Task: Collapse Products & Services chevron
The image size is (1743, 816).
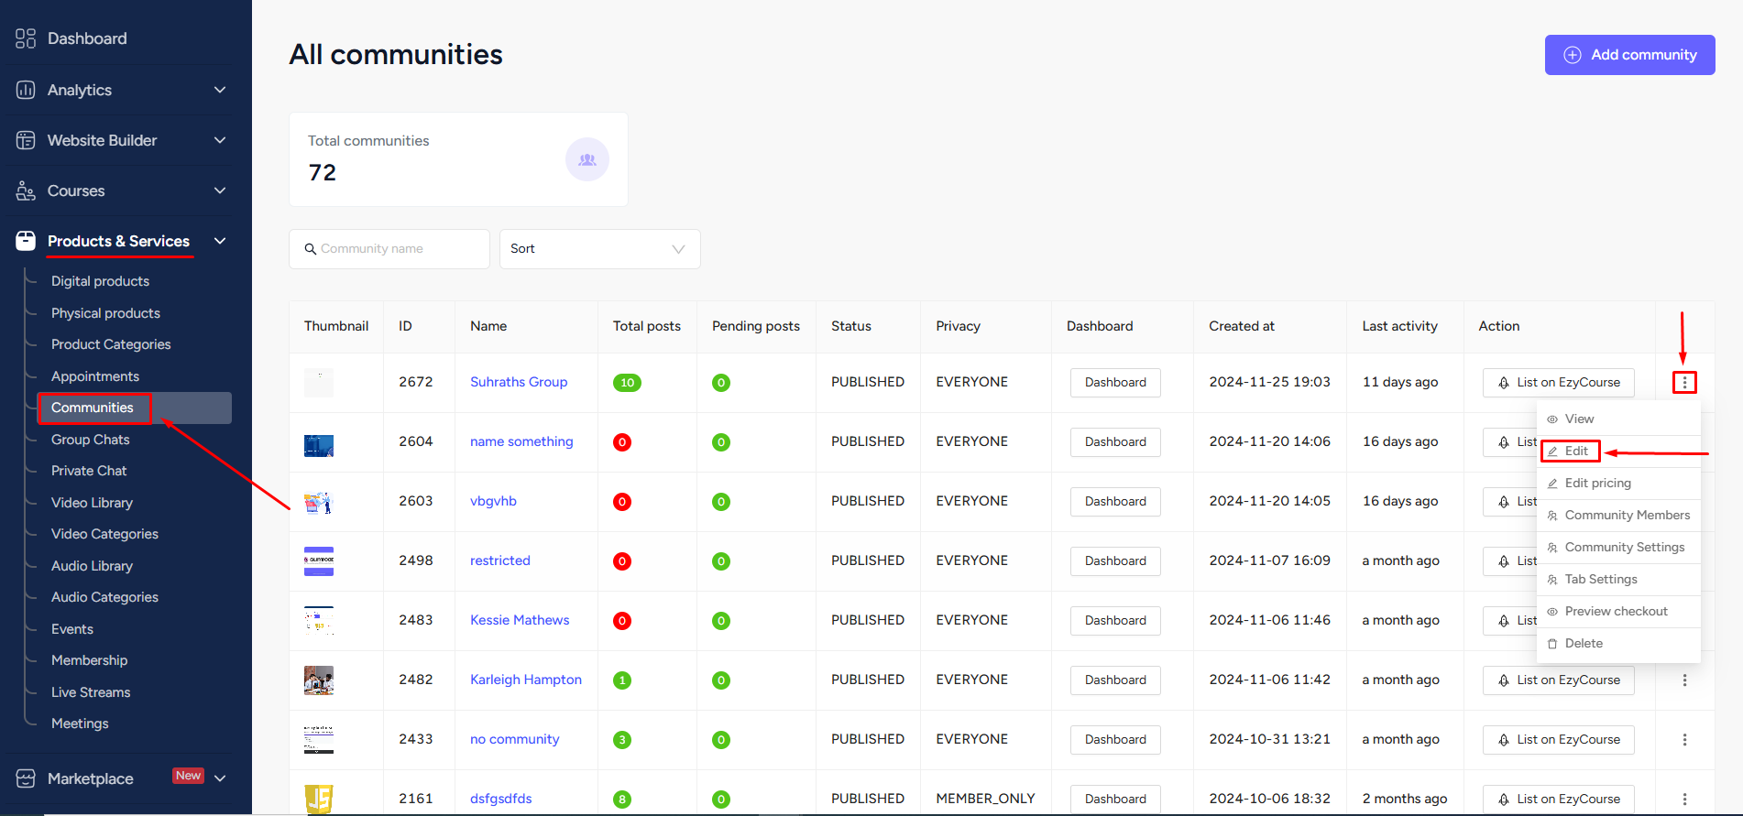Action: 220,241
